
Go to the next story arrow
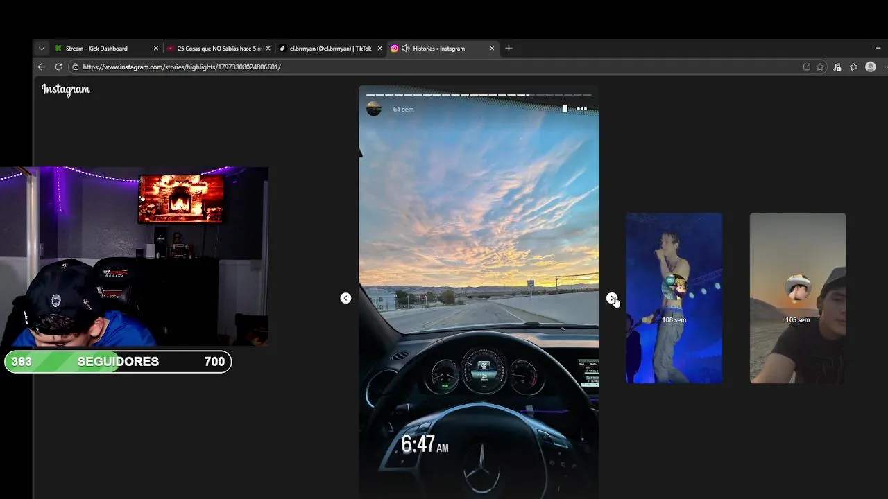tap(611, 298)
